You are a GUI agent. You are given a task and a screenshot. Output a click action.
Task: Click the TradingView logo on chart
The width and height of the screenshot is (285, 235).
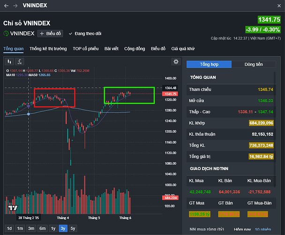point(14,208)
